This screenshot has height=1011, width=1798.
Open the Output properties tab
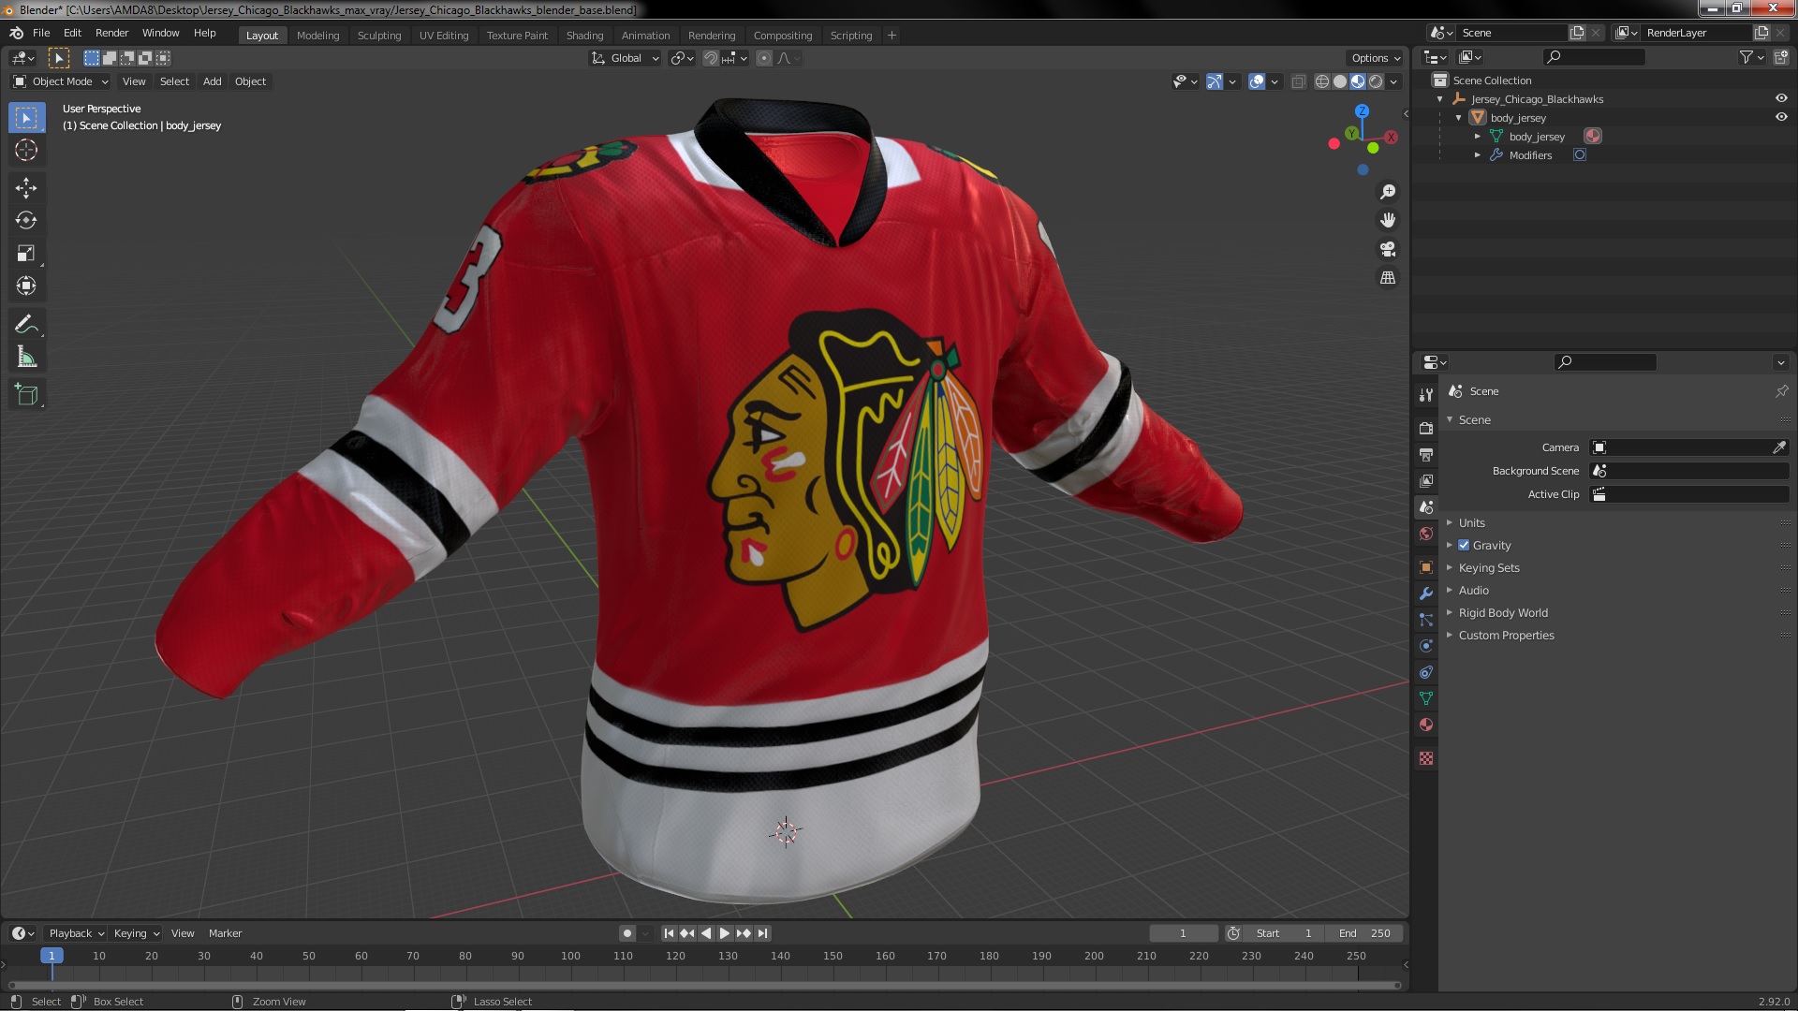coord(1426,454)
